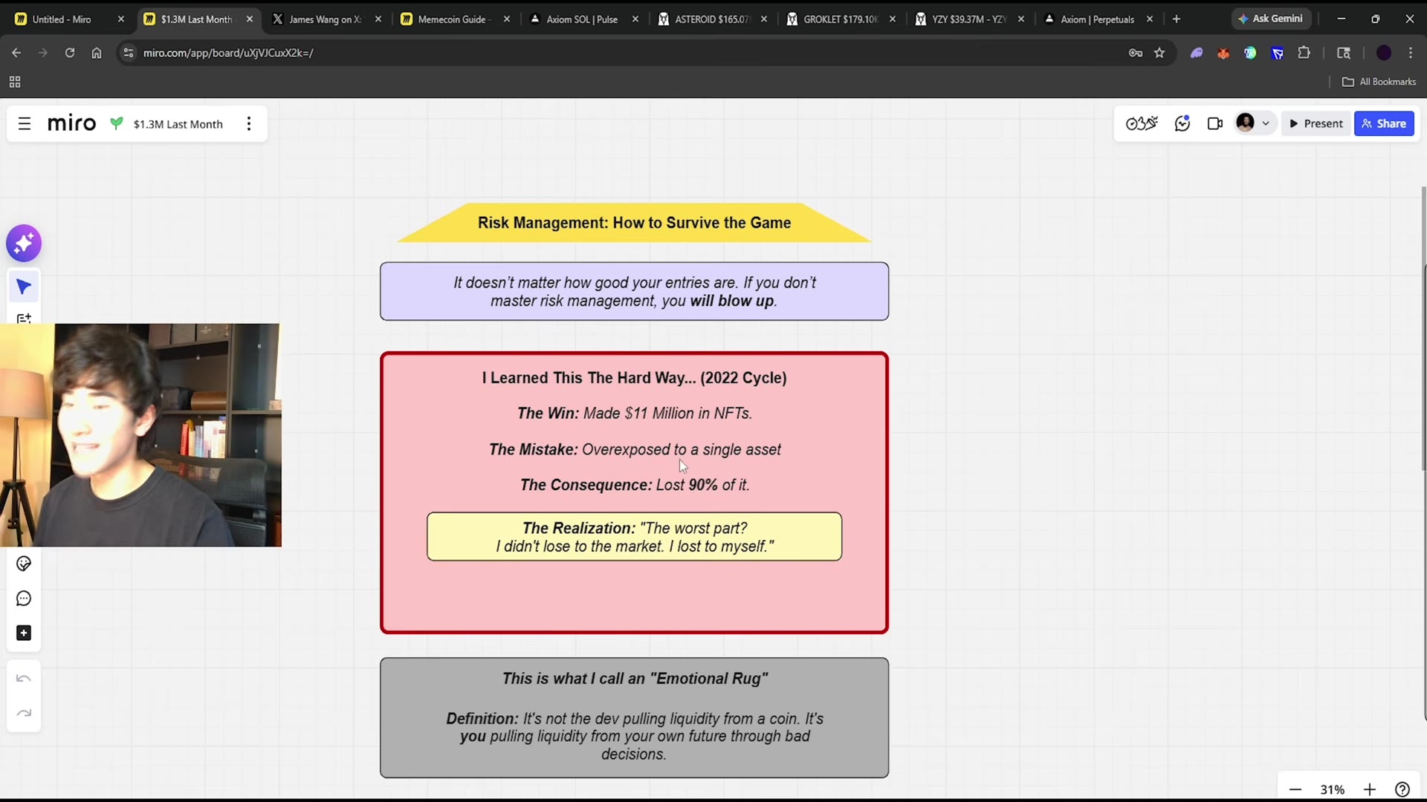Close the Memecoin Guide tab

pos(507,19)
